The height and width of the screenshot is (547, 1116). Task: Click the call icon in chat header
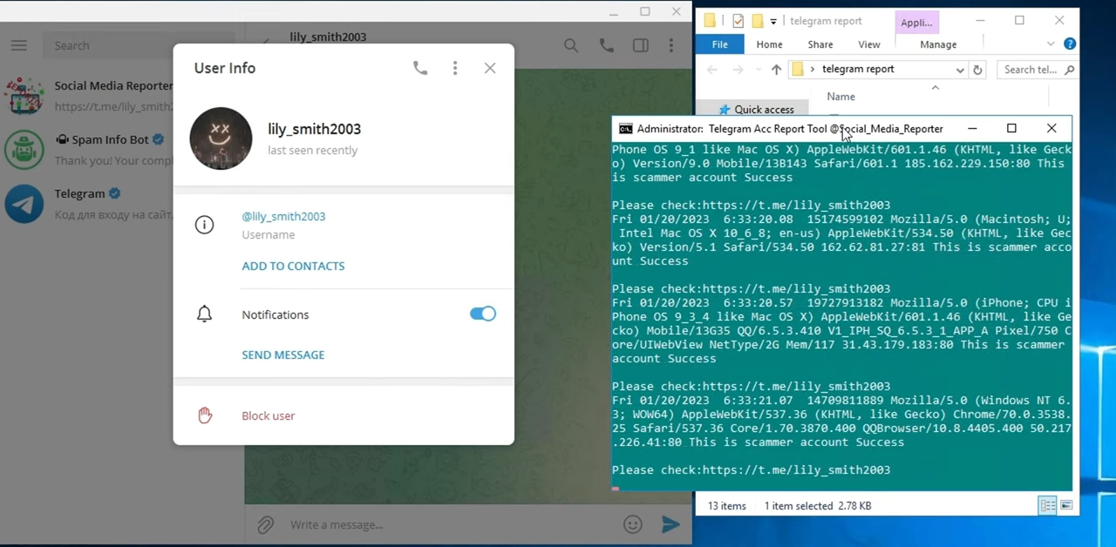[x=606, y=45]
